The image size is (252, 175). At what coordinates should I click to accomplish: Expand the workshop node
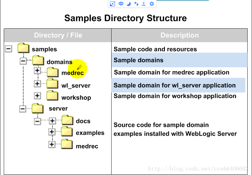[x=37, y=96]
